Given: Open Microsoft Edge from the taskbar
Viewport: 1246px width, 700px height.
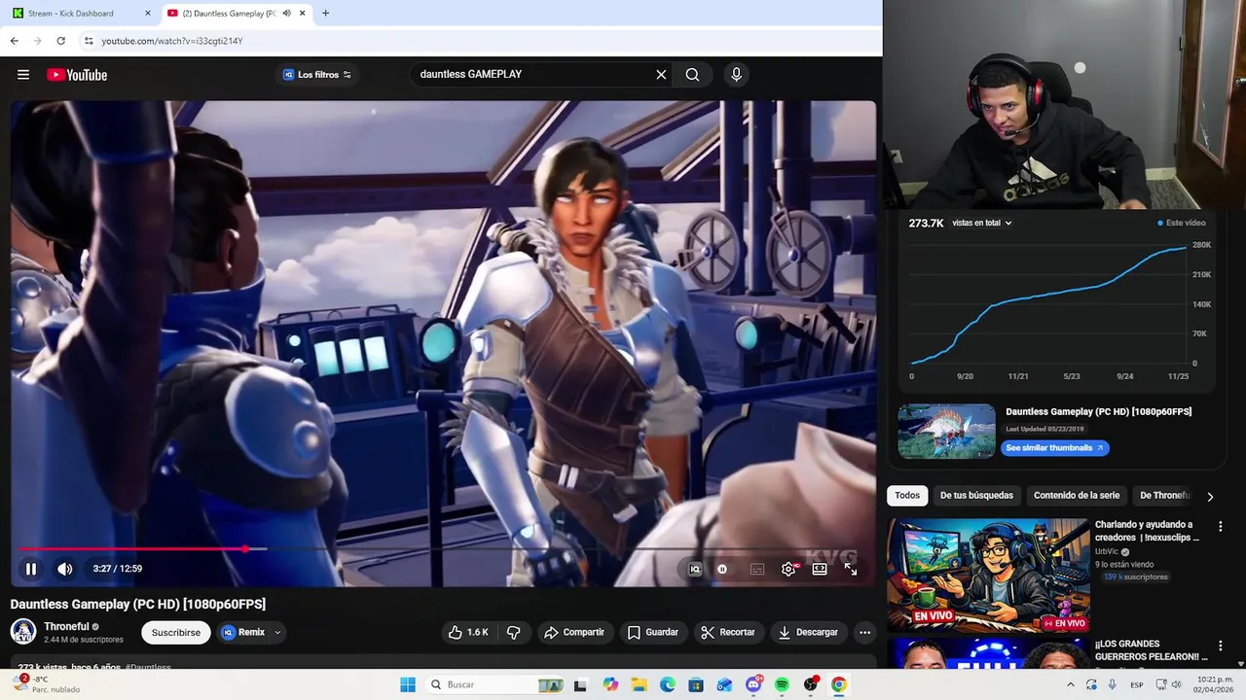Looking at the screenshot, I should (x=668, y=684).
